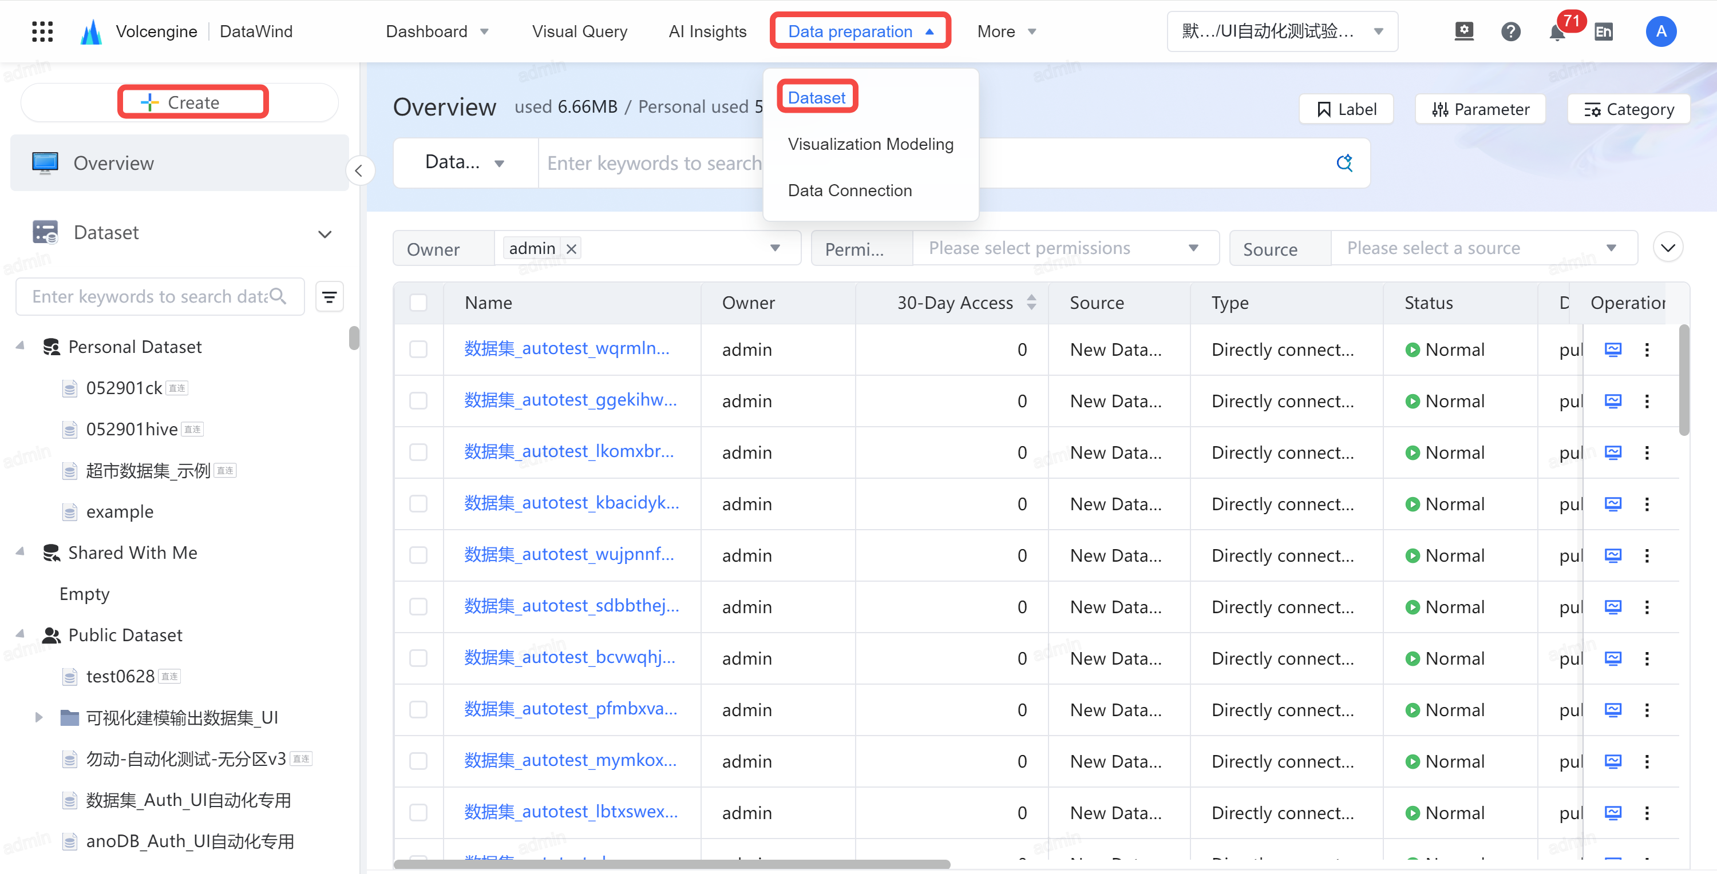This screenshot has width=1717, height=874.
Task: Open the More dropdown in top navigation
Action: point(1007,31)
